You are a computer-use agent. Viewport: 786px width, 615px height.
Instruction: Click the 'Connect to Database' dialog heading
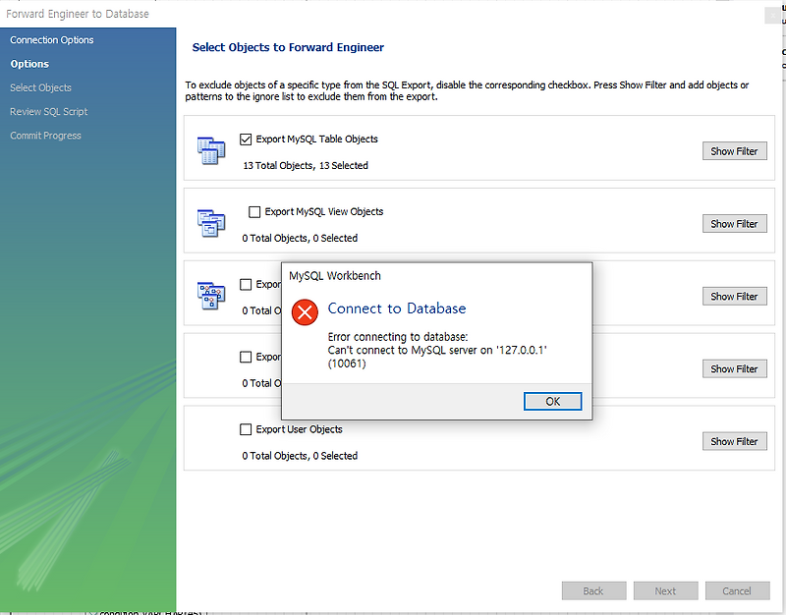(397, 308)
